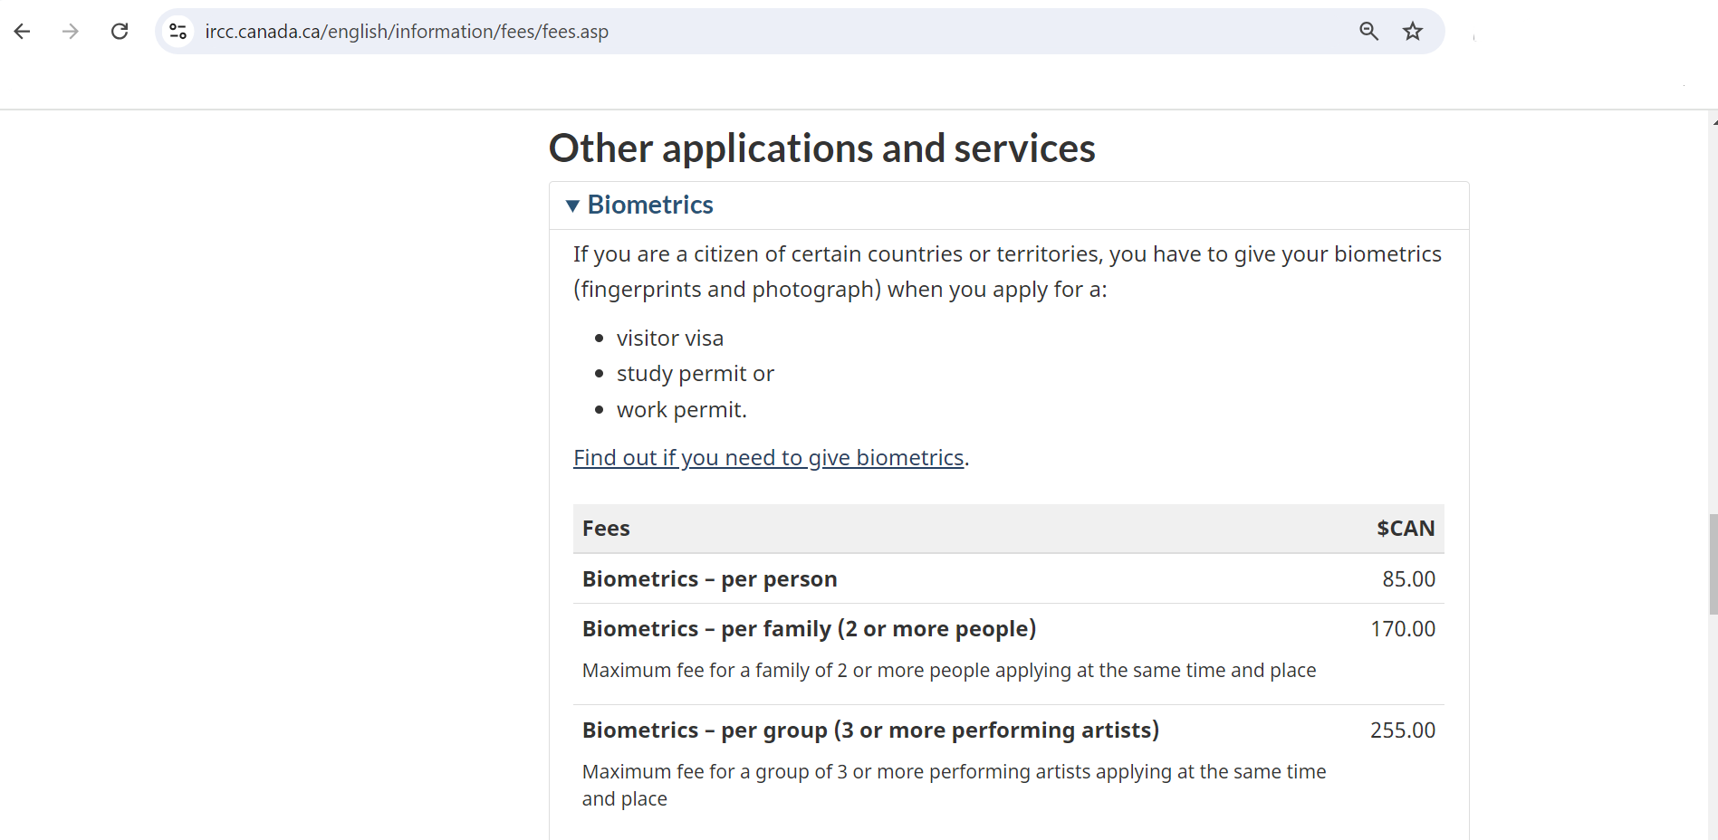Click the browser back arrow
Viewport: 1718px width, 840px height.
point(23,31)
